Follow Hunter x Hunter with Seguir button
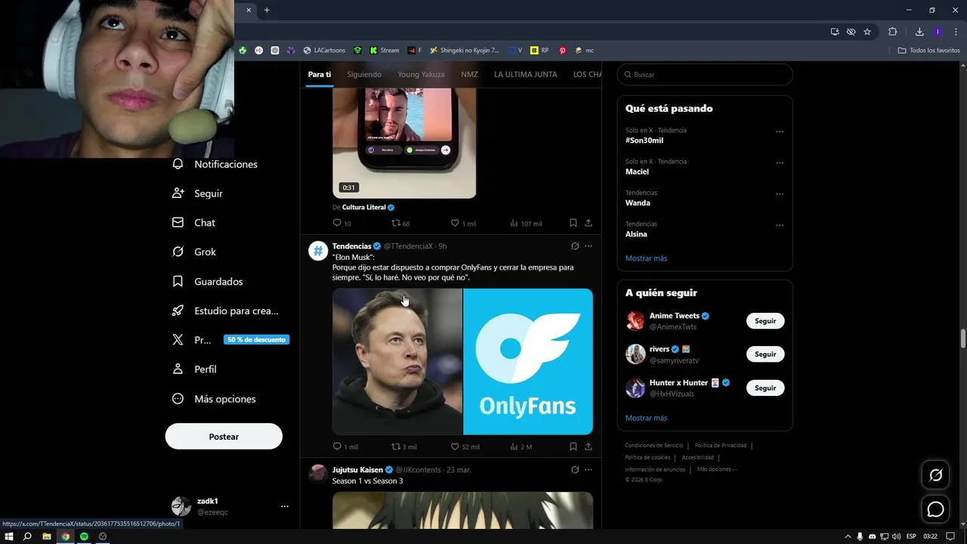 click(x=765, y=388)
